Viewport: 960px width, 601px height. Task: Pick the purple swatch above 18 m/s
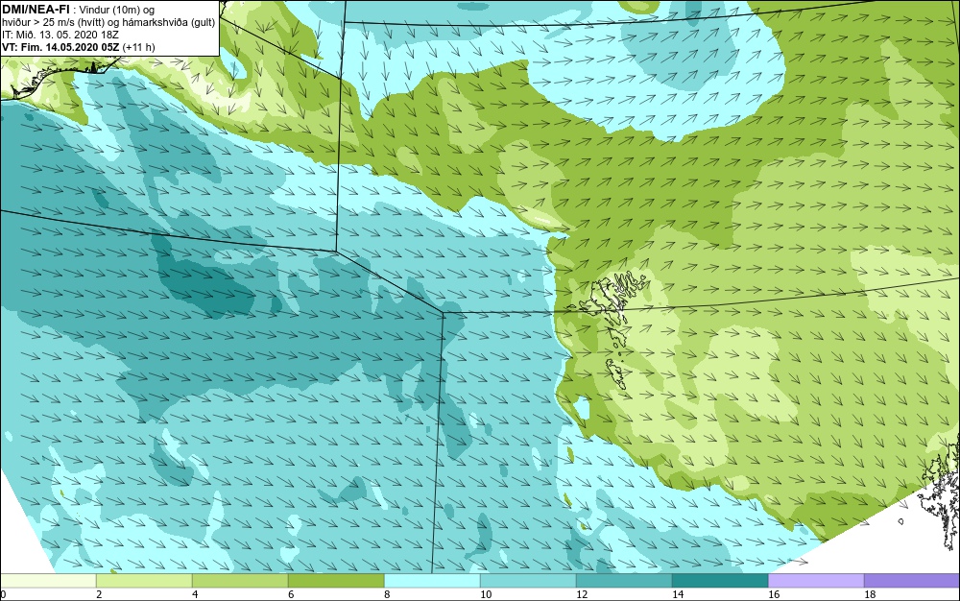coord(912,580)
